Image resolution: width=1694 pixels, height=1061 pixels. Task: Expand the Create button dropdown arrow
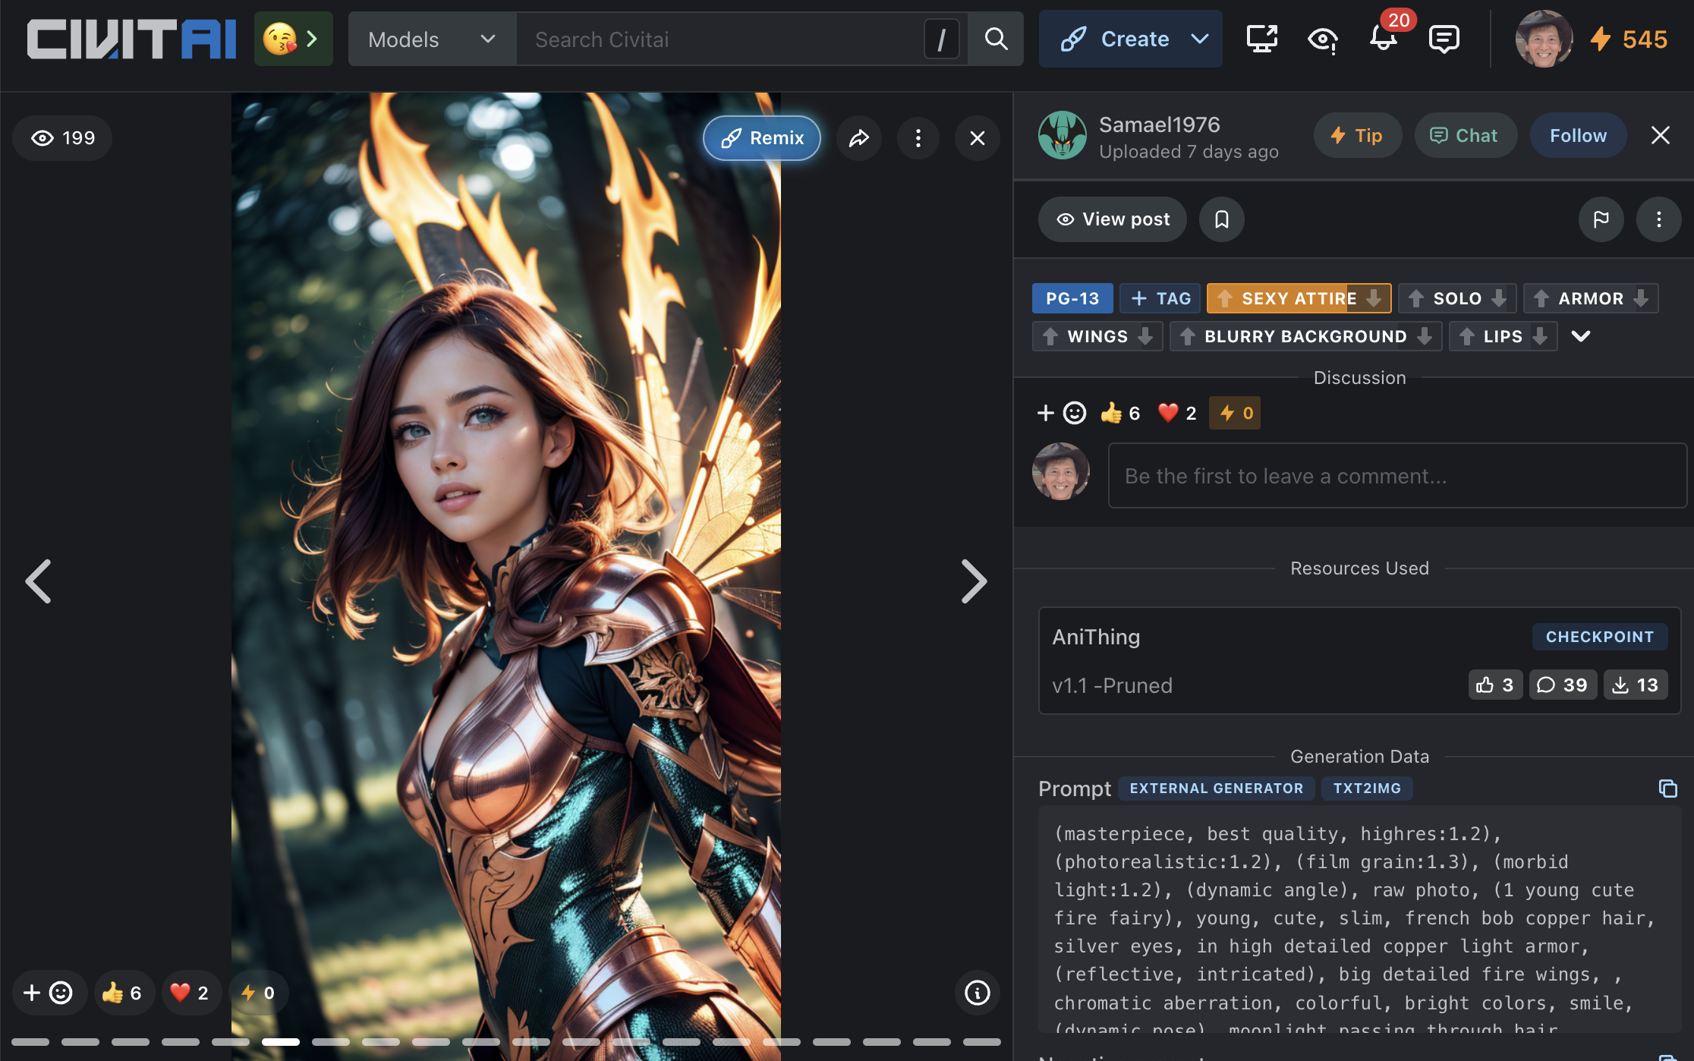pyautogui.click(x=1200, y=39)
